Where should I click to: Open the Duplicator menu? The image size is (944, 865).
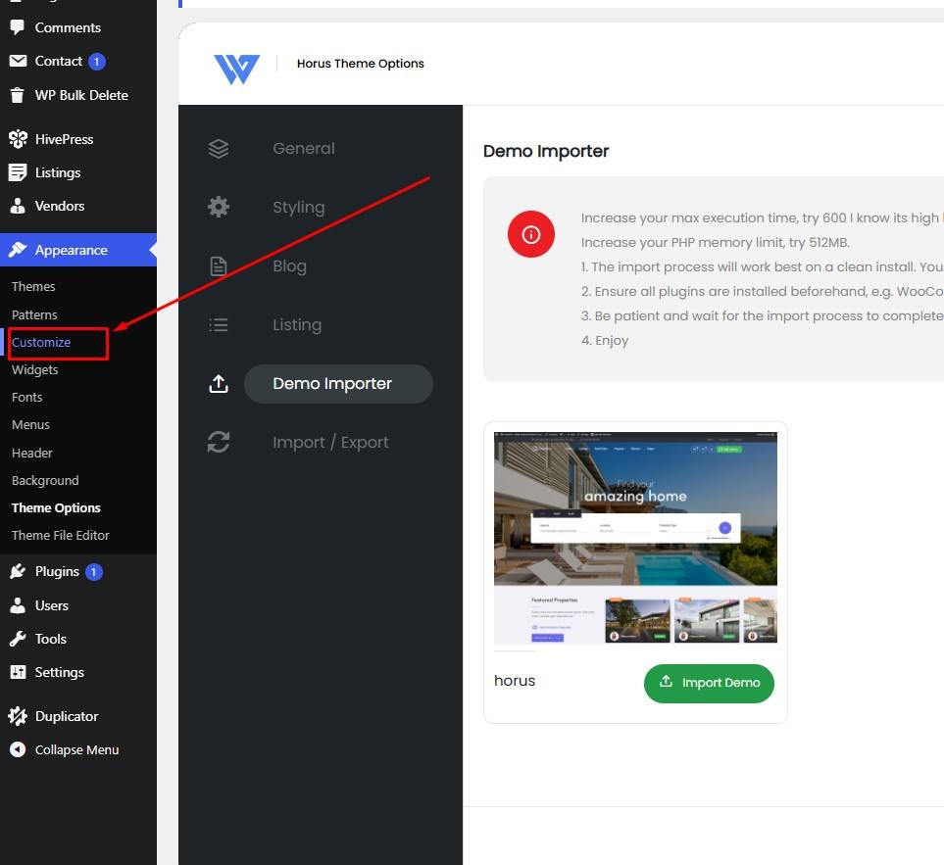point(67,716)
